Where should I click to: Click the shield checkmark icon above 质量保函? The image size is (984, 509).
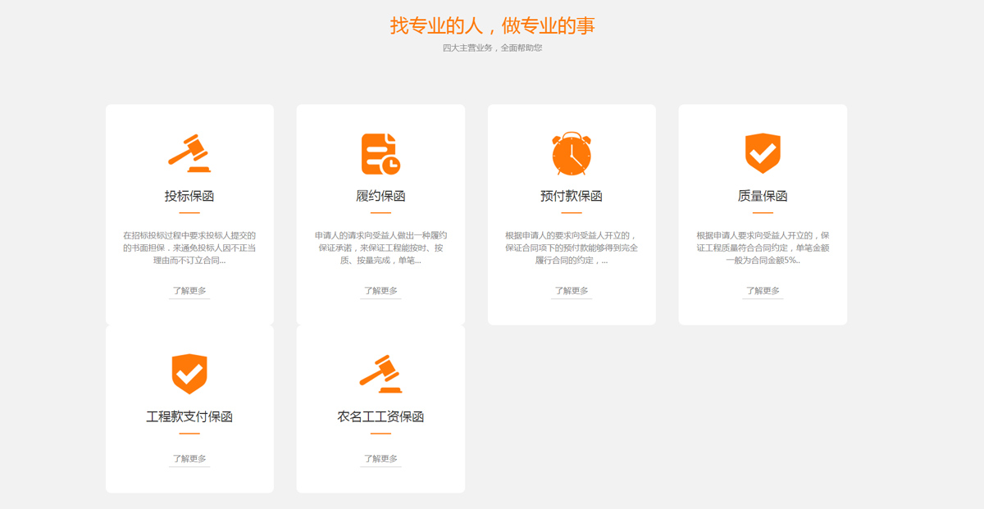click(x=763, y=153)
